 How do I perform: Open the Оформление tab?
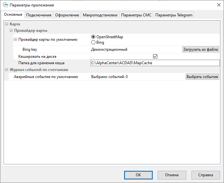(67, 15)
